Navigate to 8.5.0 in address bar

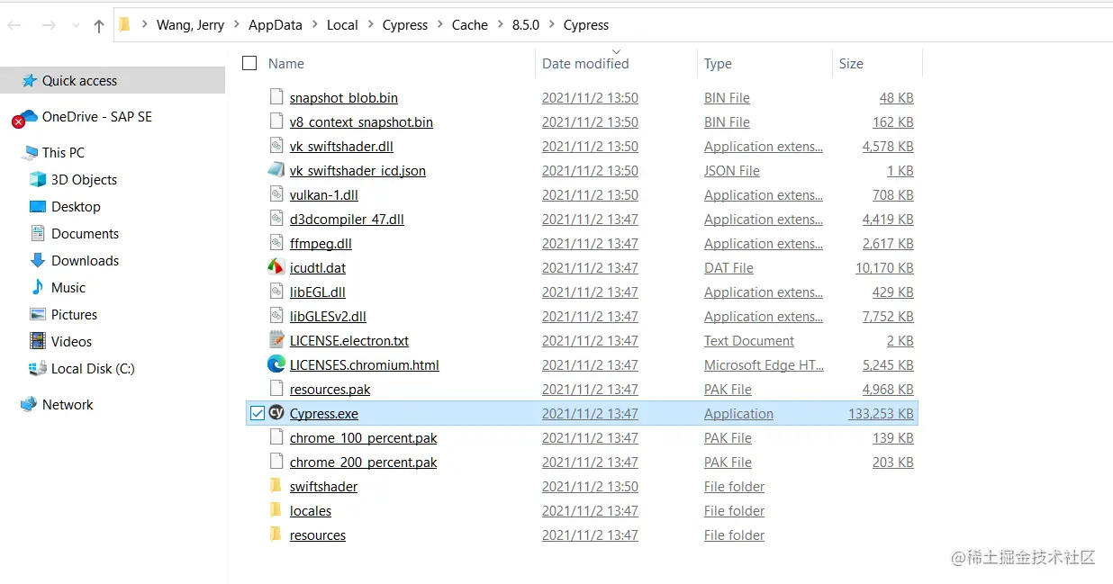pos(526,25)
